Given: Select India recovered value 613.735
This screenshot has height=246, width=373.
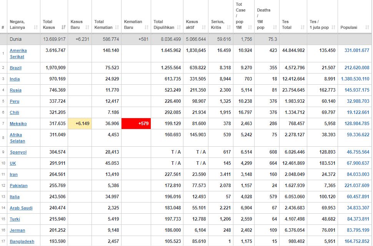Looking at the screenshot, I should tap(173, 79).
